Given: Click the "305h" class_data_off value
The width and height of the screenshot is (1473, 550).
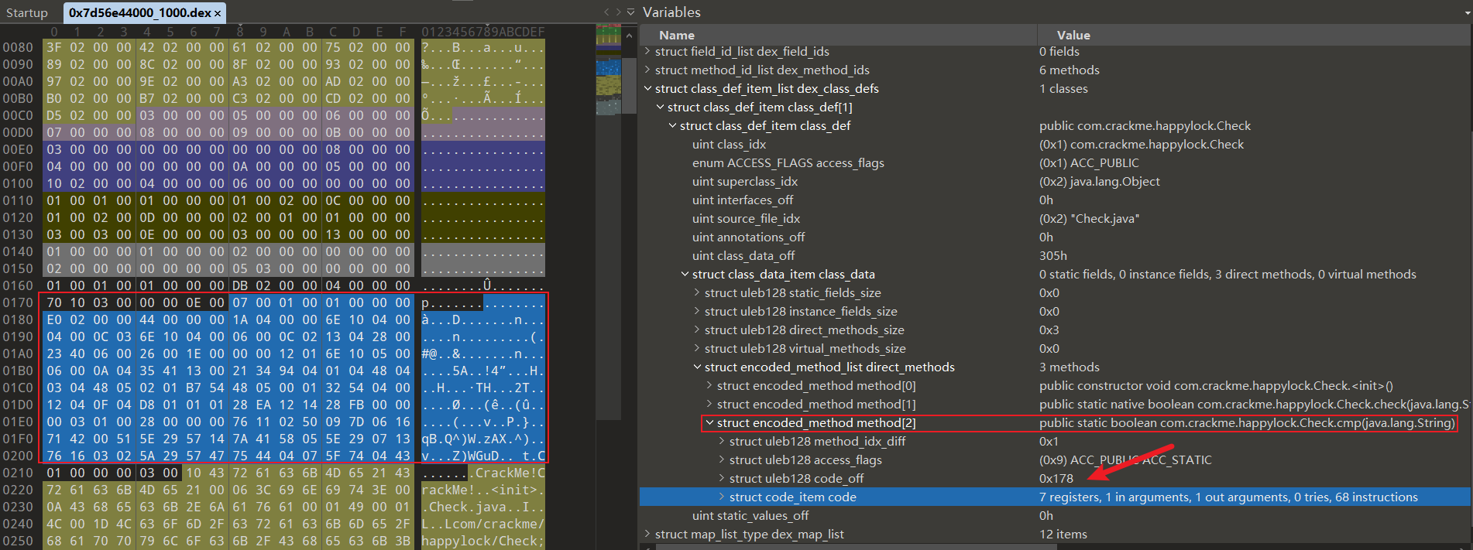Looking at the screenshot, I should [x=1052, y=255].
